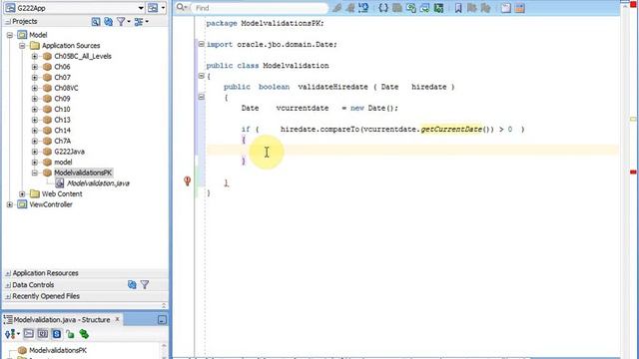Click the Previous Bookmark flag icon
Image resolution: width=639 pixels, height=359 pixels.
point(485,8)
